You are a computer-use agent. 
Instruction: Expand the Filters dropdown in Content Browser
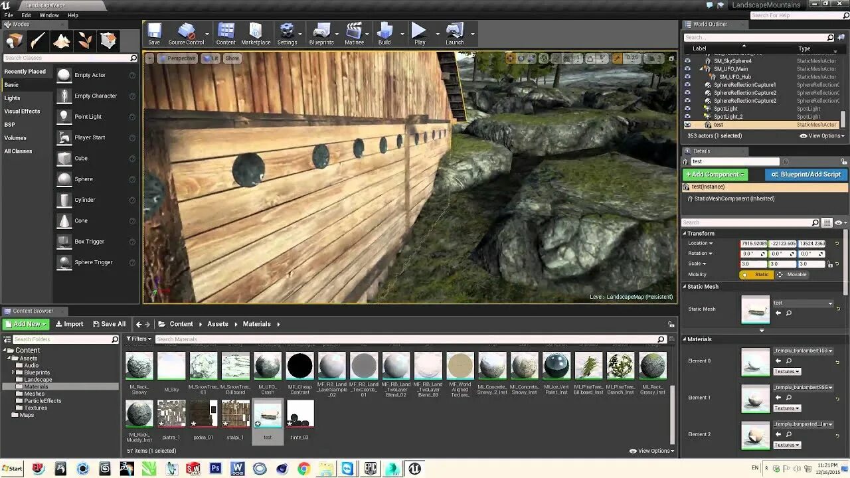point(139,339)
